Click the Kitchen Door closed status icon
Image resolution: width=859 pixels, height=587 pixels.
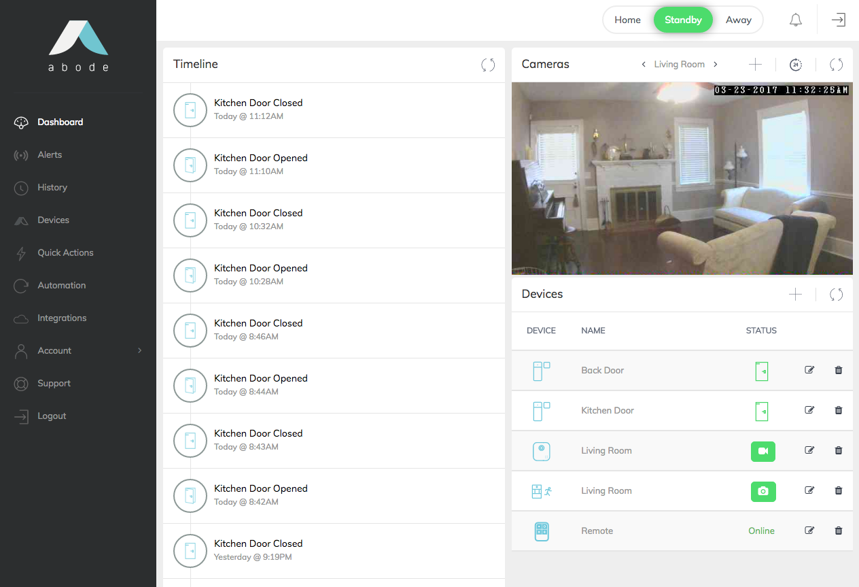click(x=762, y=412)
